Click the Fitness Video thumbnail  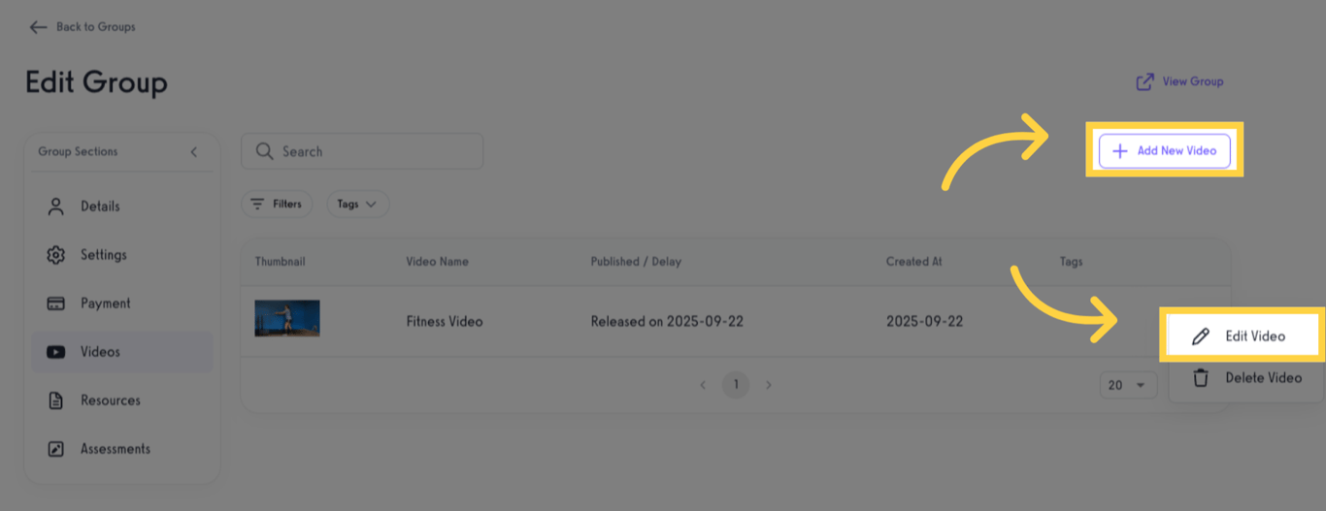click(x=287, y=318)
